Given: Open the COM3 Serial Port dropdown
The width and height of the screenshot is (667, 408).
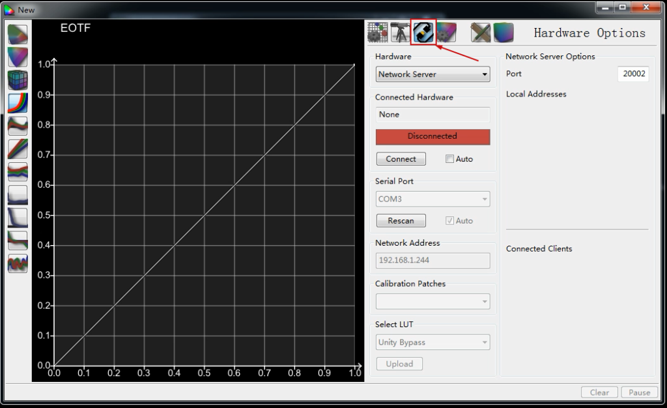Looking at the screenshot, I should tap(433, 199).
